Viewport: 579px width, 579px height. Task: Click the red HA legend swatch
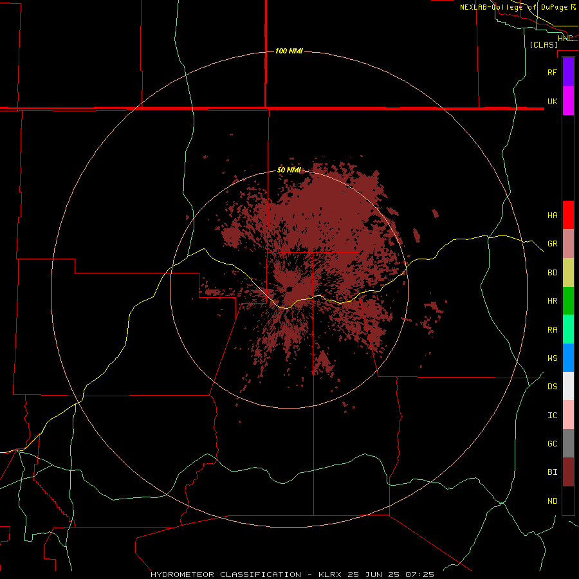(x=568, y=215)
